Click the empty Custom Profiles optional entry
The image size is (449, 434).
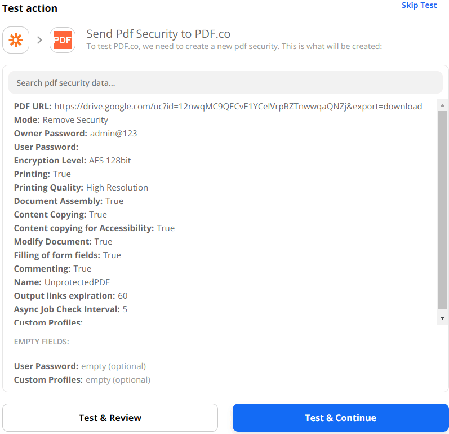82,380
